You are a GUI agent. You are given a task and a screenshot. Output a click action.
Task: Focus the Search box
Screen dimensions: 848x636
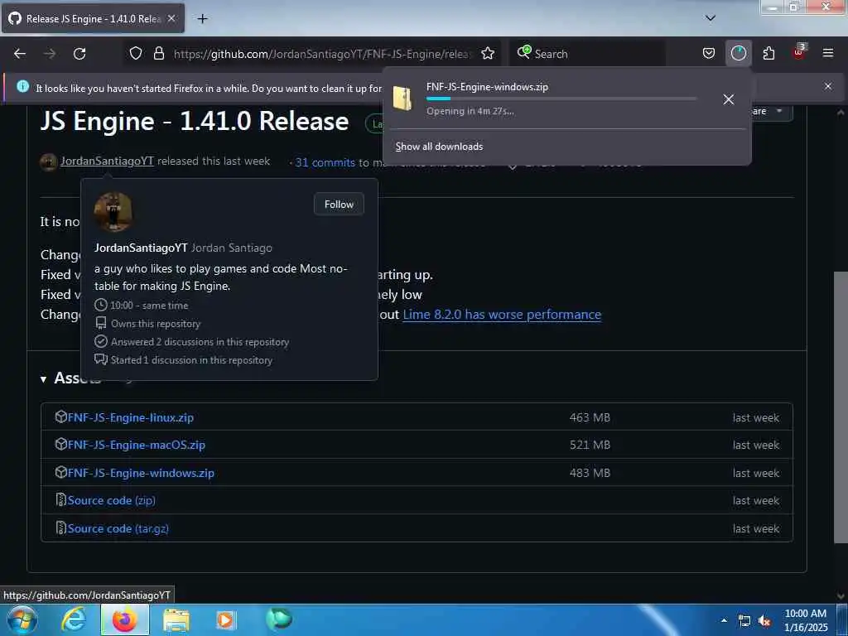[587, 54]
